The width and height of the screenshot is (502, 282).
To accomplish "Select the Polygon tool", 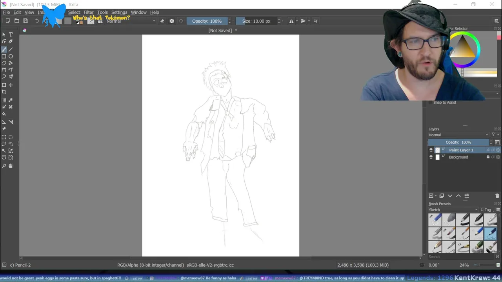I will tap(4, 63).
